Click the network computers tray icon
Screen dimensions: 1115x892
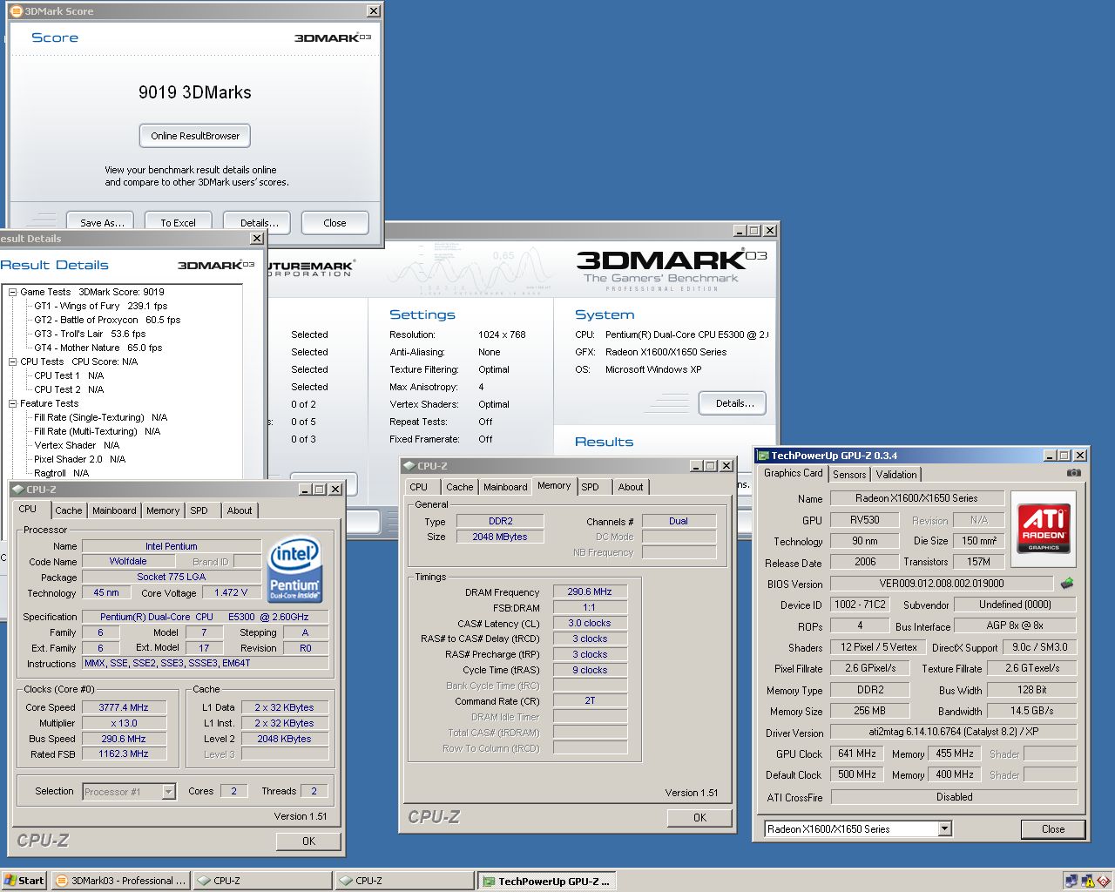(1071, 881)
